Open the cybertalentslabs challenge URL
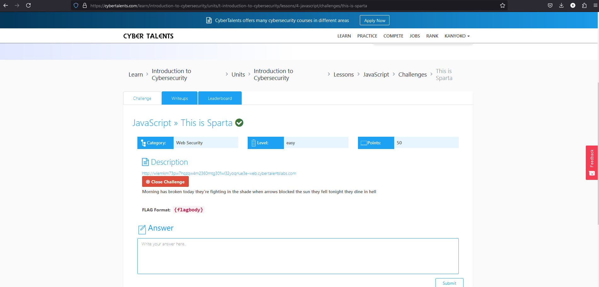The height and width of the screenshot is (287, 599). click(x=219, y=173)
